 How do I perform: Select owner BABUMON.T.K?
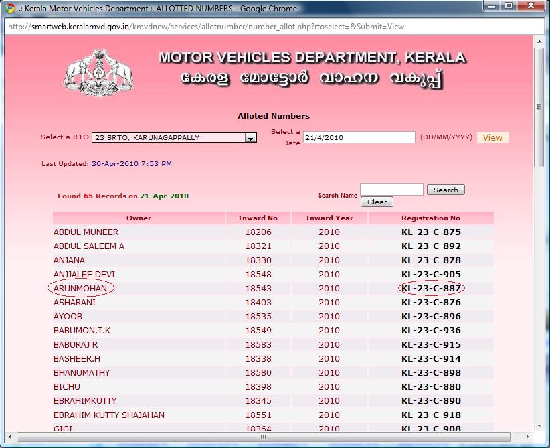[82, 330]
